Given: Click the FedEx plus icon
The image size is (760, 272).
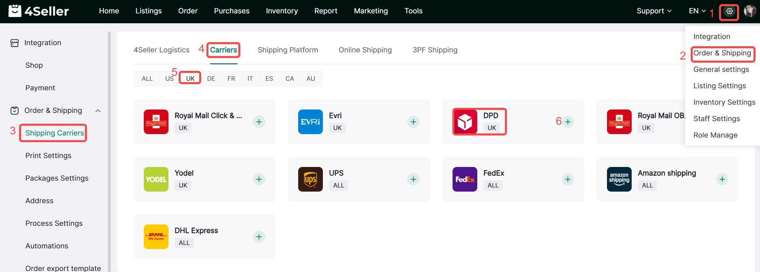Looking at the screenshot, I should (x=568, y=179).
